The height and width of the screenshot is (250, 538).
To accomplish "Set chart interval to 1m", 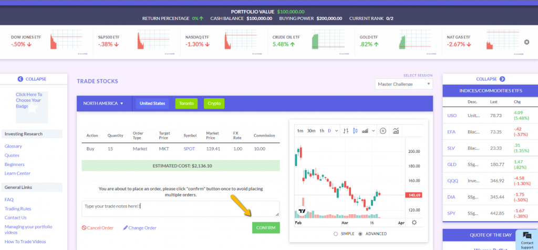I will tap(300, 131).
